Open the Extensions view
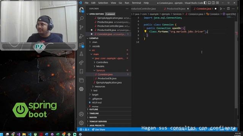The height and width of the screenshot is (136, 243). (x=81, y=45)
